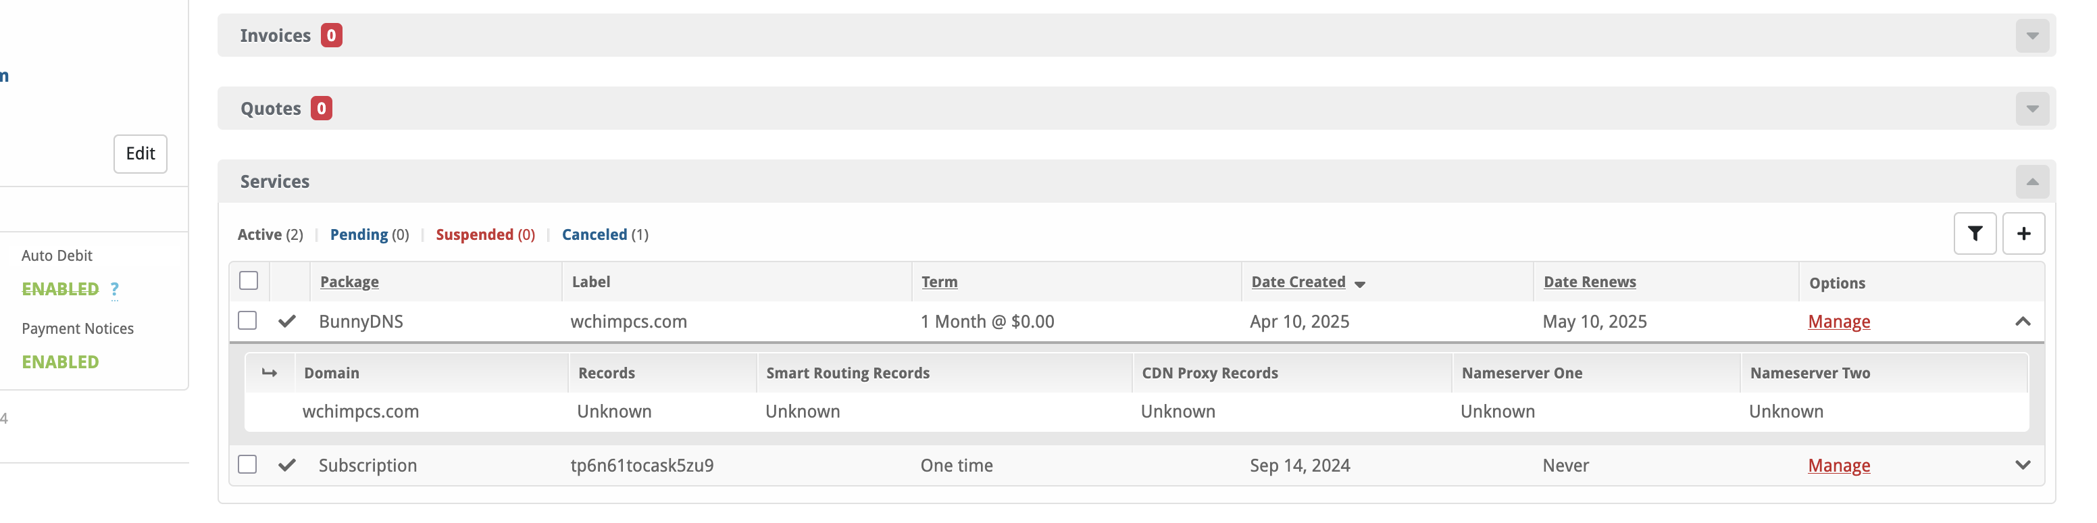
Task: Add a new service with plus icon
Action: coord(2024,234)
